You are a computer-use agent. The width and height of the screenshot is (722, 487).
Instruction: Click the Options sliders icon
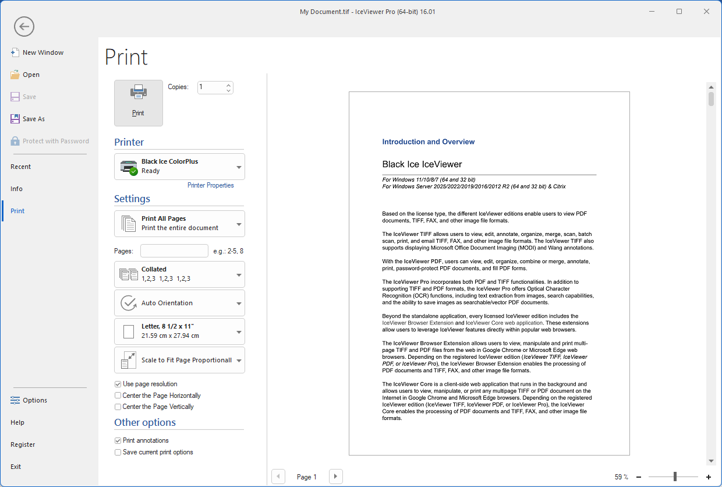[15, 400]
